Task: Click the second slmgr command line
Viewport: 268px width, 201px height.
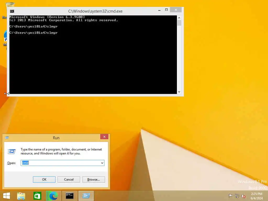Action: [33, 33]
